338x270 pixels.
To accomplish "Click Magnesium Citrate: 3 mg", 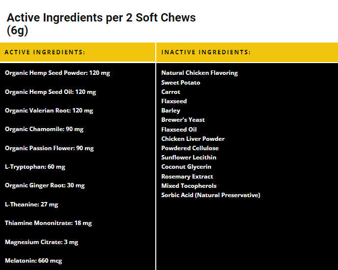I will 42,242.
